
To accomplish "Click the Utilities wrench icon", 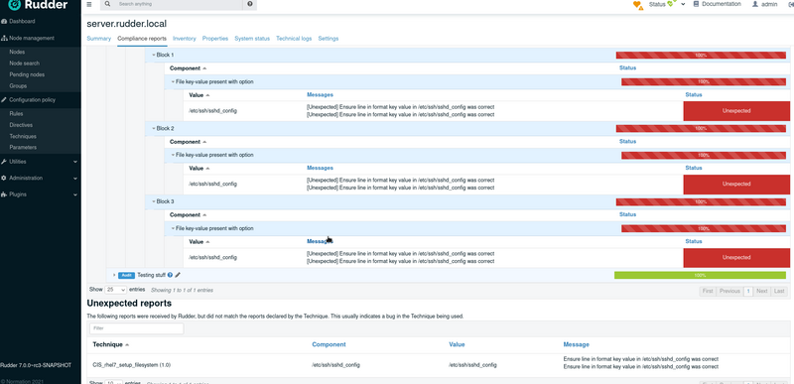I will [4, 162].
